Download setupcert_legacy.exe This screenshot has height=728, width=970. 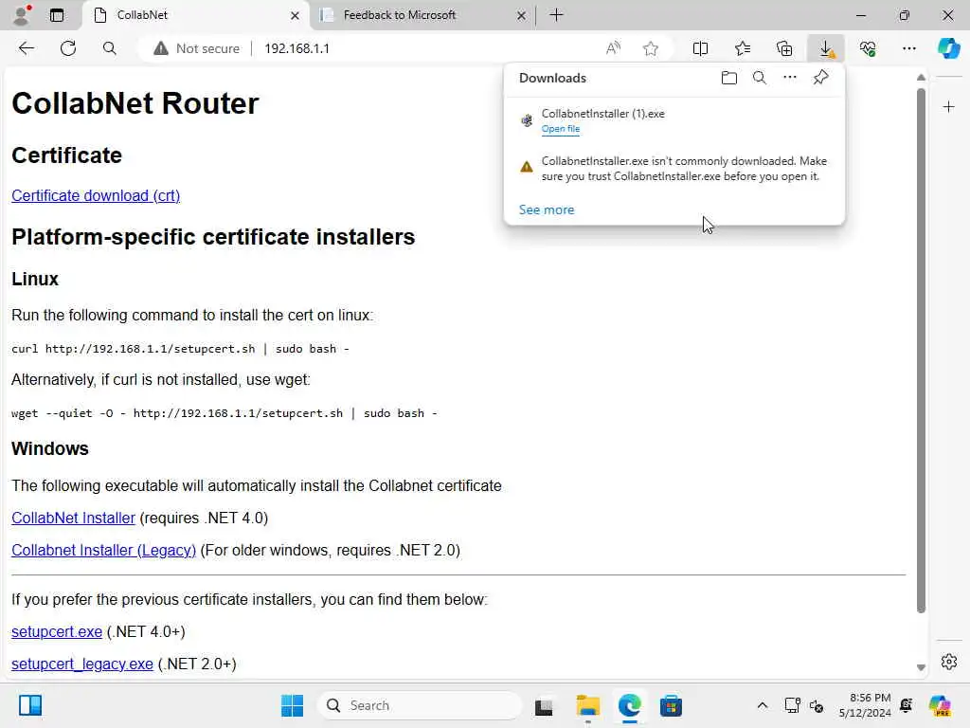82,664
